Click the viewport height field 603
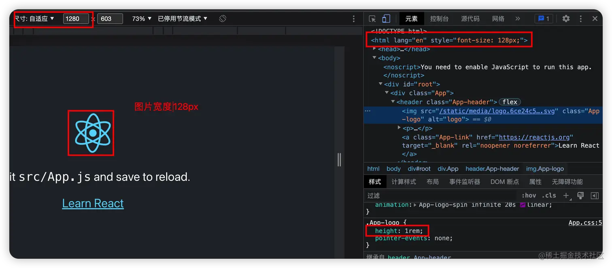 (x=110, y=19)
